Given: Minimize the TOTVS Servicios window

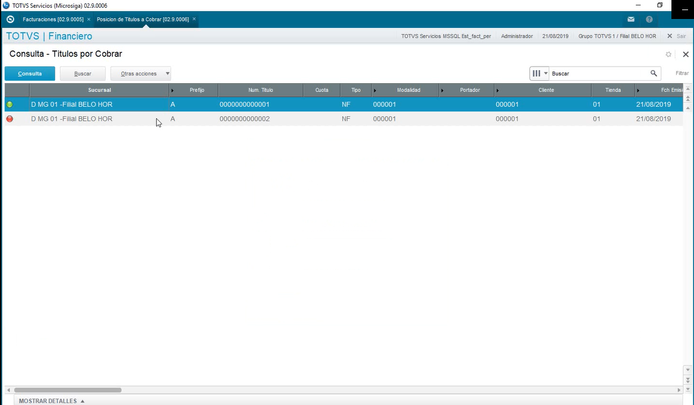Looking at the screenshot, I should click(638, 5).
